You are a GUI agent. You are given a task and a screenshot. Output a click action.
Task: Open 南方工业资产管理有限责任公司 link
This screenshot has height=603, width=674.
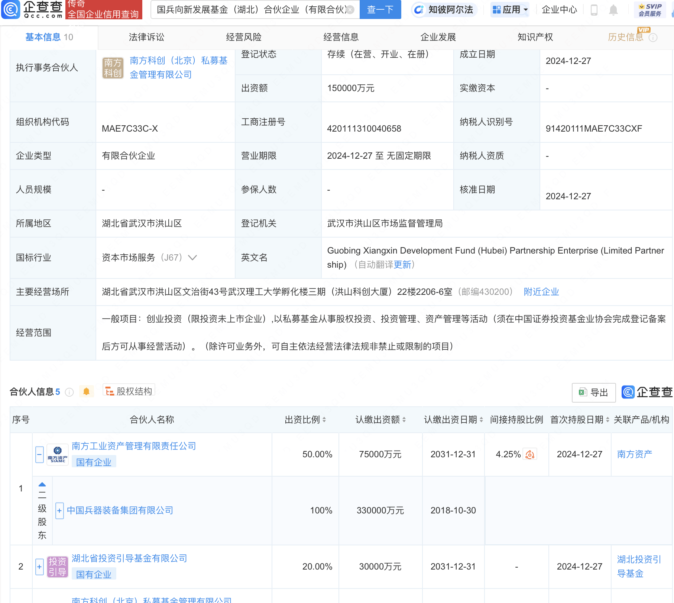[134, 446]
